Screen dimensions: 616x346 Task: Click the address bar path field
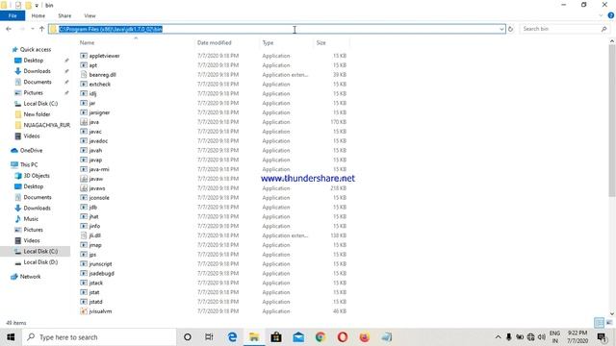[x=277, y=29]
